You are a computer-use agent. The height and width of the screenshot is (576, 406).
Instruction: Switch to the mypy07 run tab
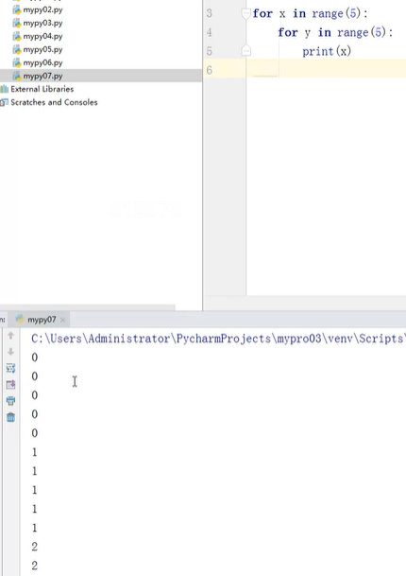pyautogui.click(x=41, y=320)
